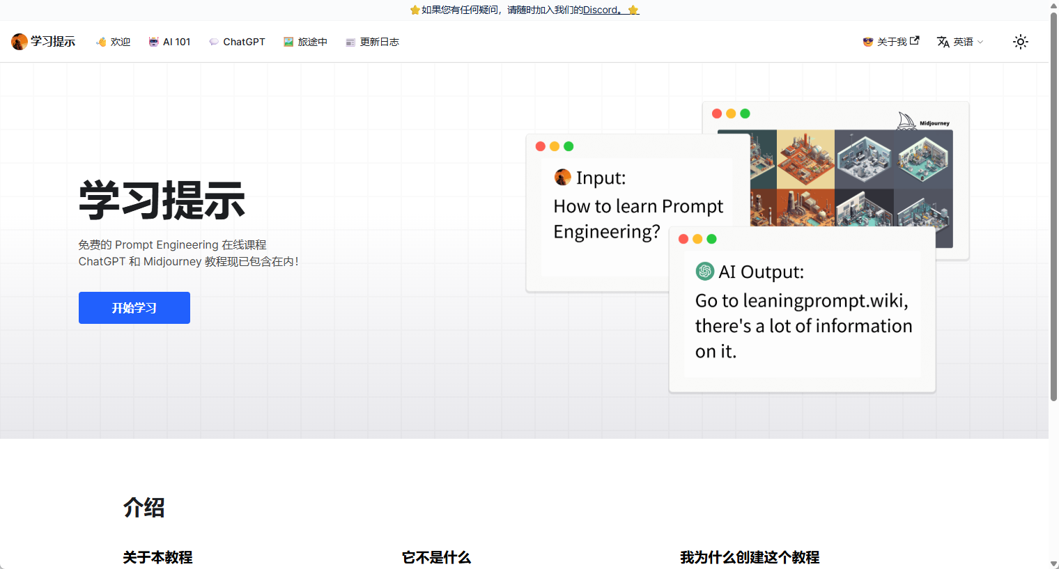
Task: Click the scrollbar down arrow
Action: pyautogui.click(x=1053, y=563)
